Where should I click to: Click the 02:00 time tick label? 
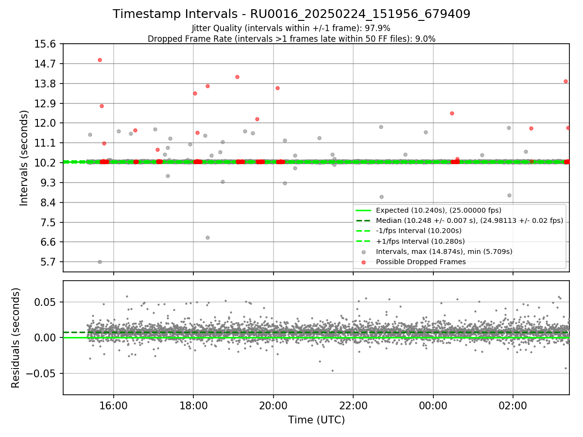(x=513, y=406)
